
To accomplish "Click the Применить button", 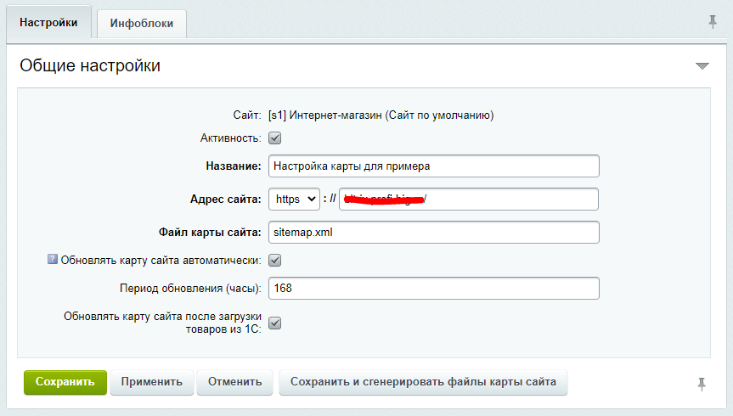I will (x=152, y=382).
